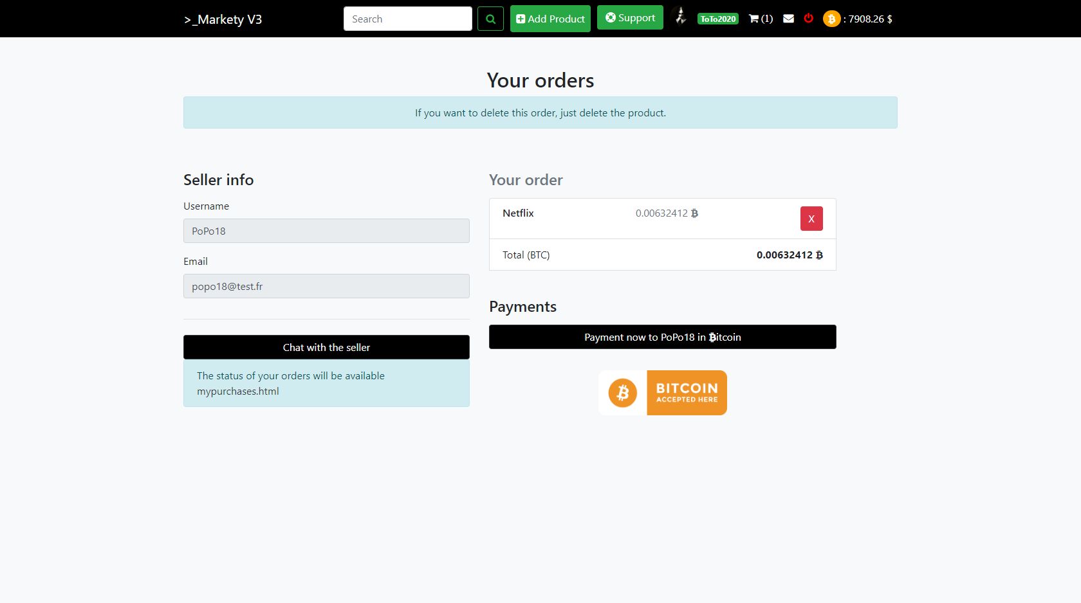1081x603 pixels.
Task: Click the seller Email field
Action: click(326, 286)
